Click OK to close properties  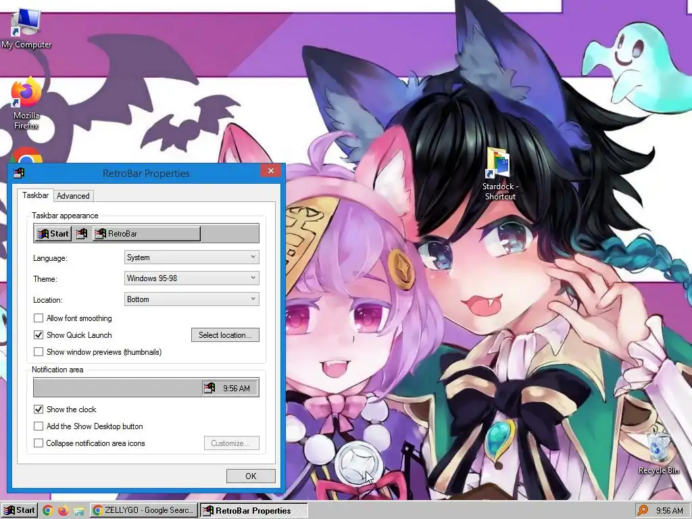(251, 476)
